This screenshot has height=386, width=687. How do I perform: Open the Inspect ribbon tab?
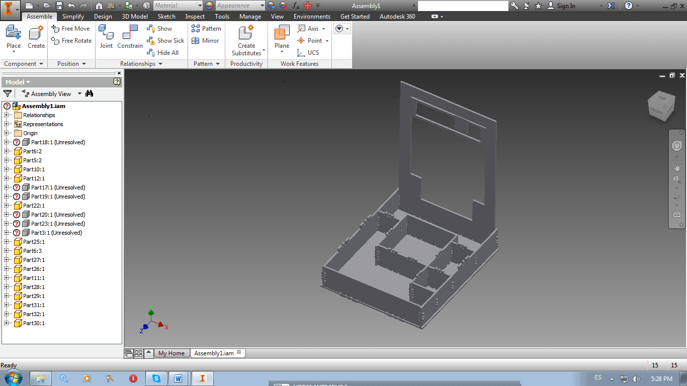click(x=195, y=17)
